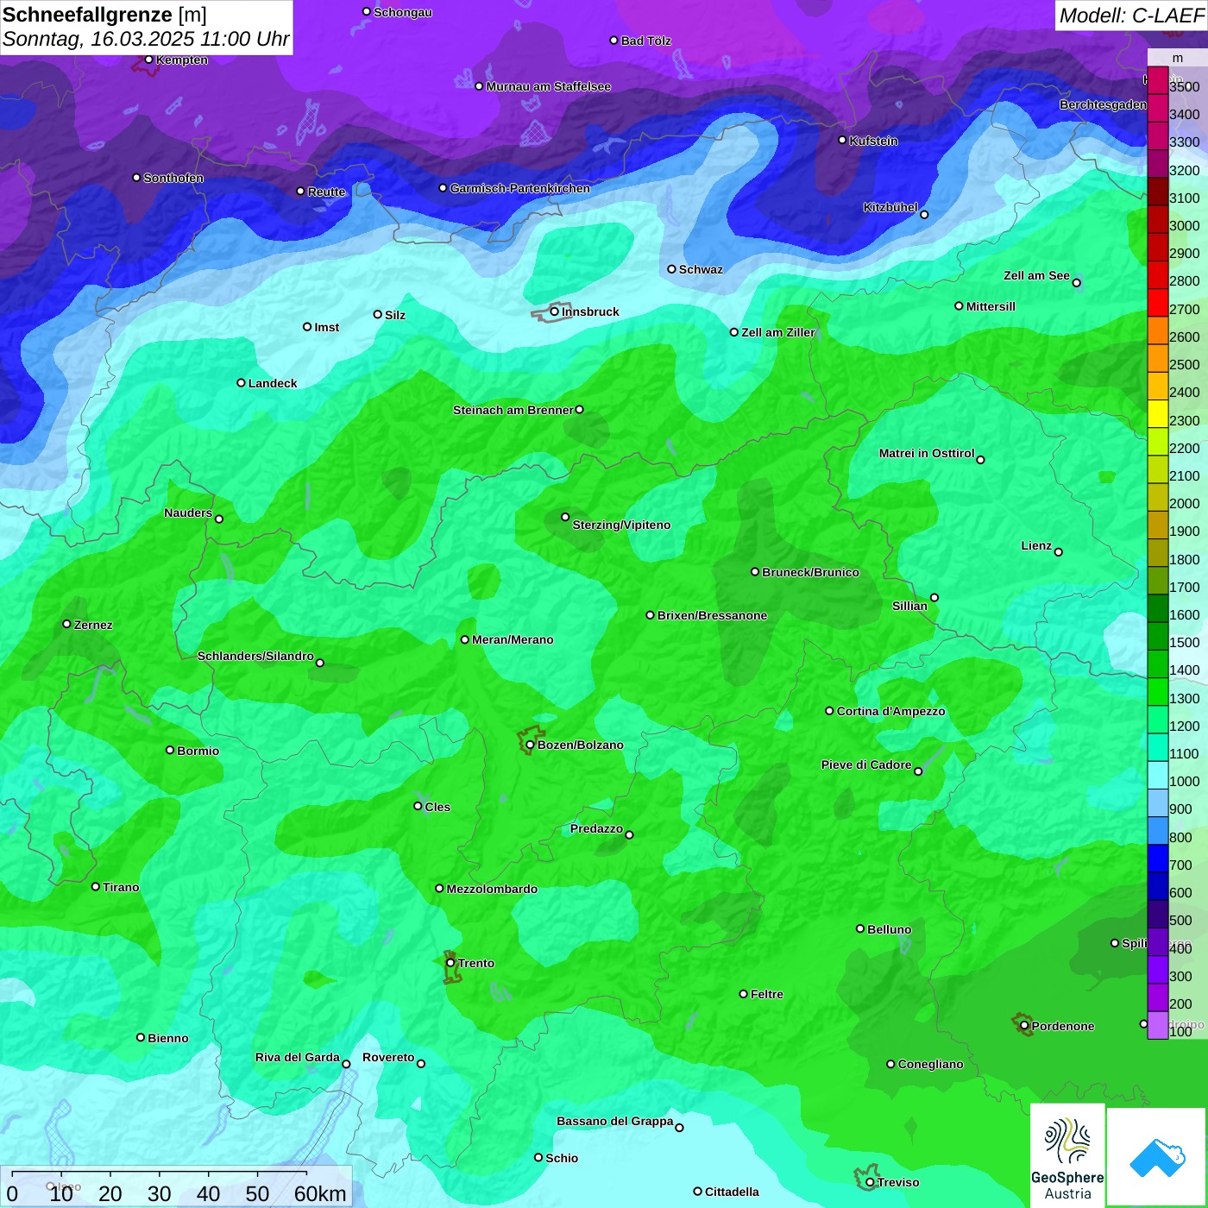Click the Belluno label
Screen dimensions: 1208x1208
[x=889, y=929]
